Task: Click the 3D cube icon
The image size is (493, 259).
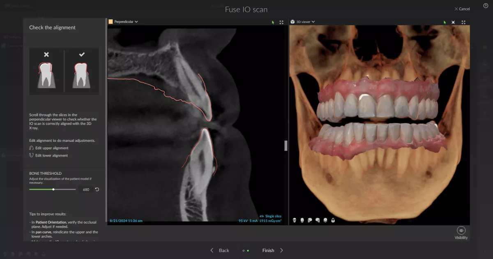Action: (293, 22)
